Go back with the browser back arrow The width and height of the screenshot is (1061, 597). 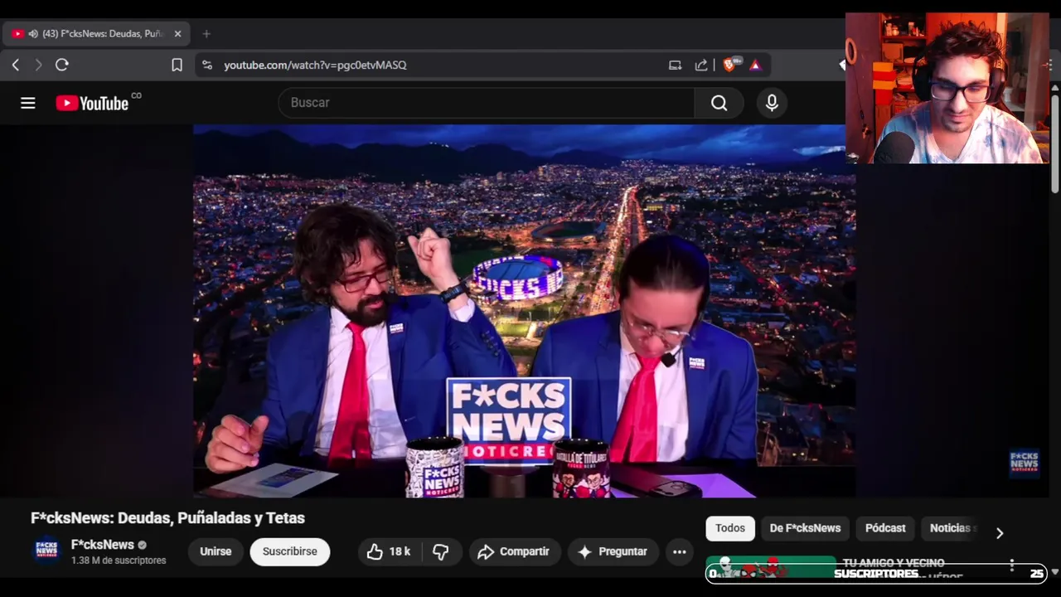(15, 65)
